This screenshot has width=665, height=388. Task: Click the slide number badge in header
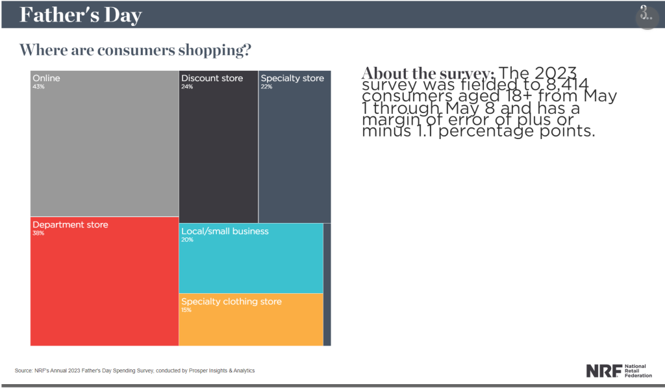pyautogui.click(x=647, y=16)
